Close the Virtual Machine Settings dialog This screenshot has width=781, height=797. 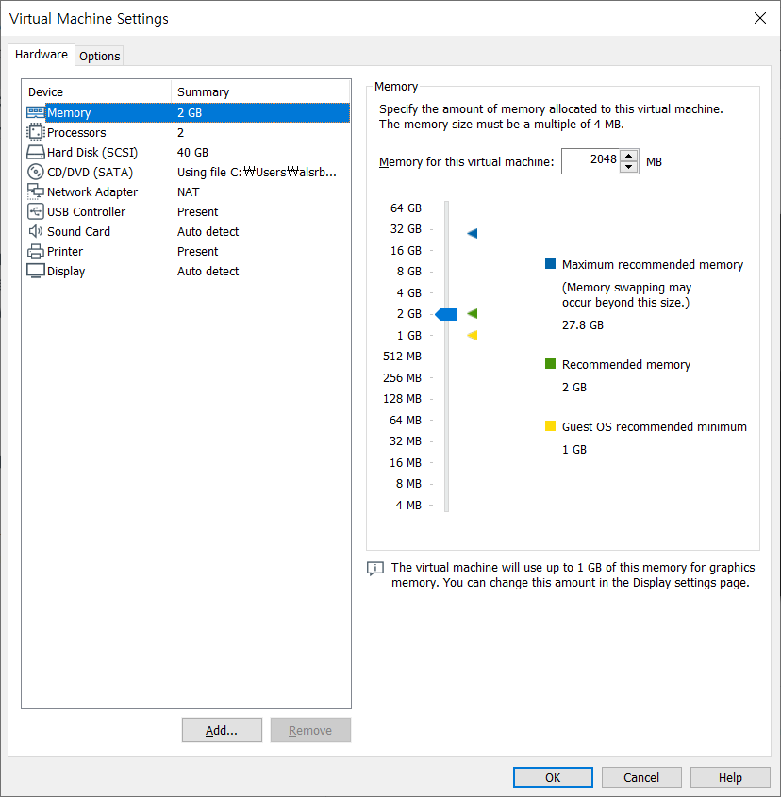[x=759, y=18]
